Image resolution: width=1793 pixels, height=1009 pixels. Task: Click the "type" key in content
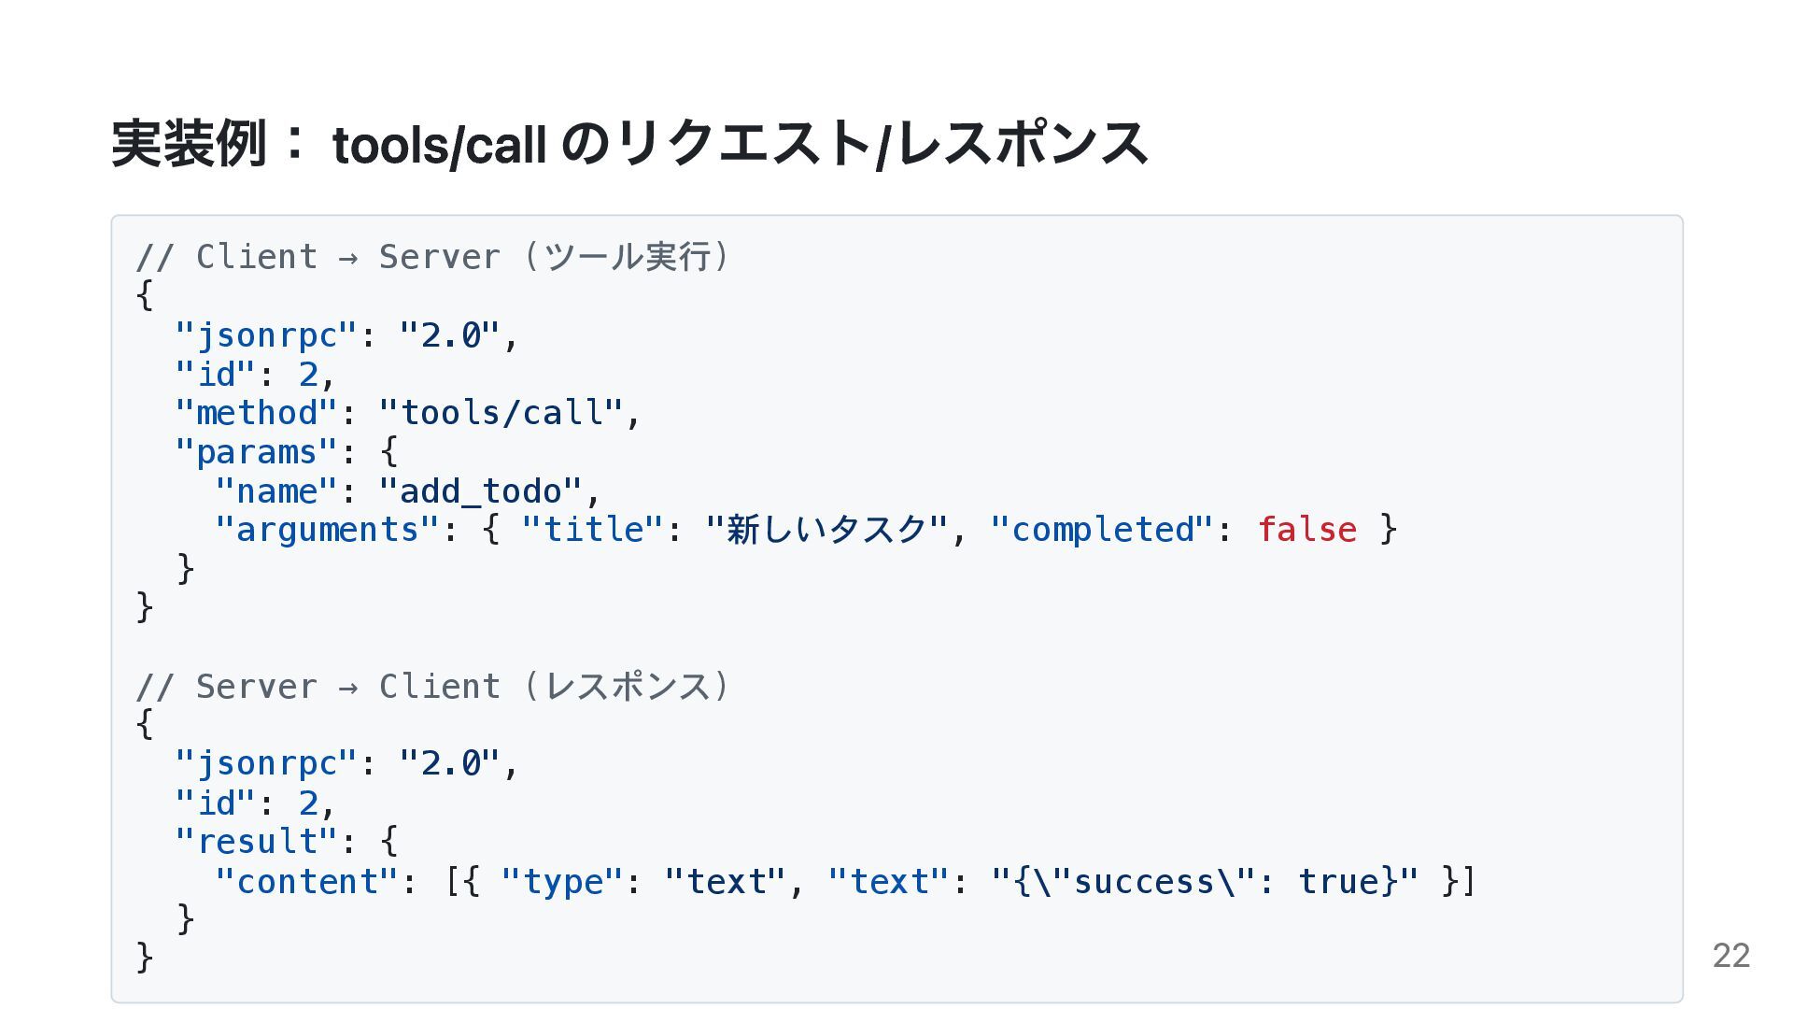click(561, 881)
